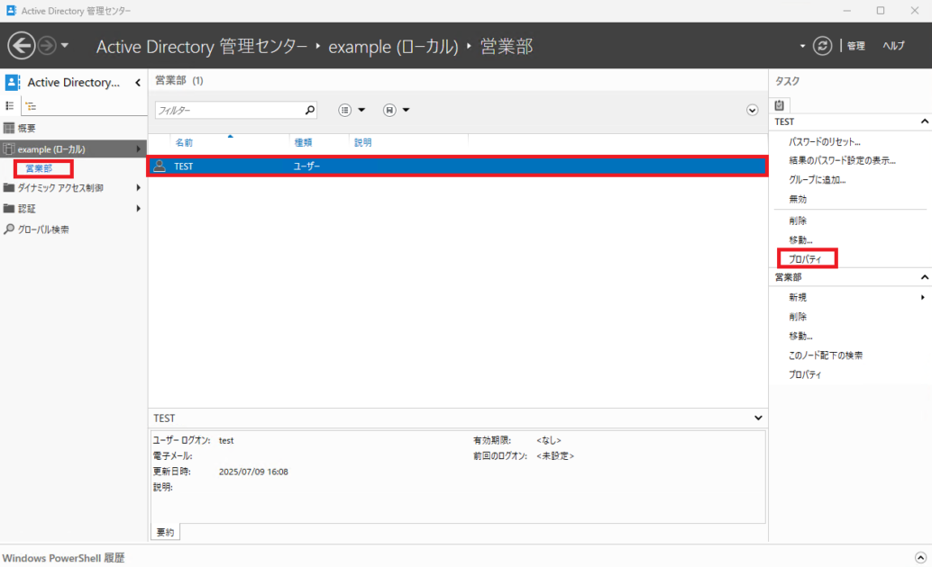Expand the 認証 arrow
The image size is (932, 567).
pyautogui.click(x=139, y=209)
